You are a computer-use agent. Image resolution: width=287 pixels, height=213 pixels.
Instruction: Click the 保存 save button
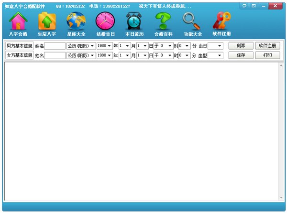[x=241, y=55]
